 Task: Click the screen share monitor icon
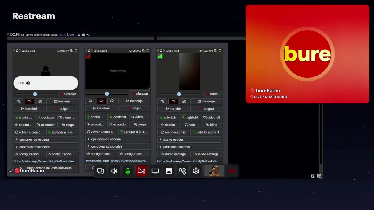point(155,171)
